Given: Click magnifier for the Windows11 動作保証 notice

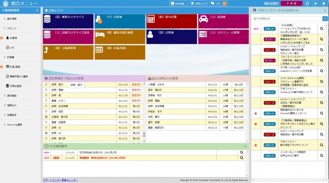Looking at the screenshot, I should [322, 92].
